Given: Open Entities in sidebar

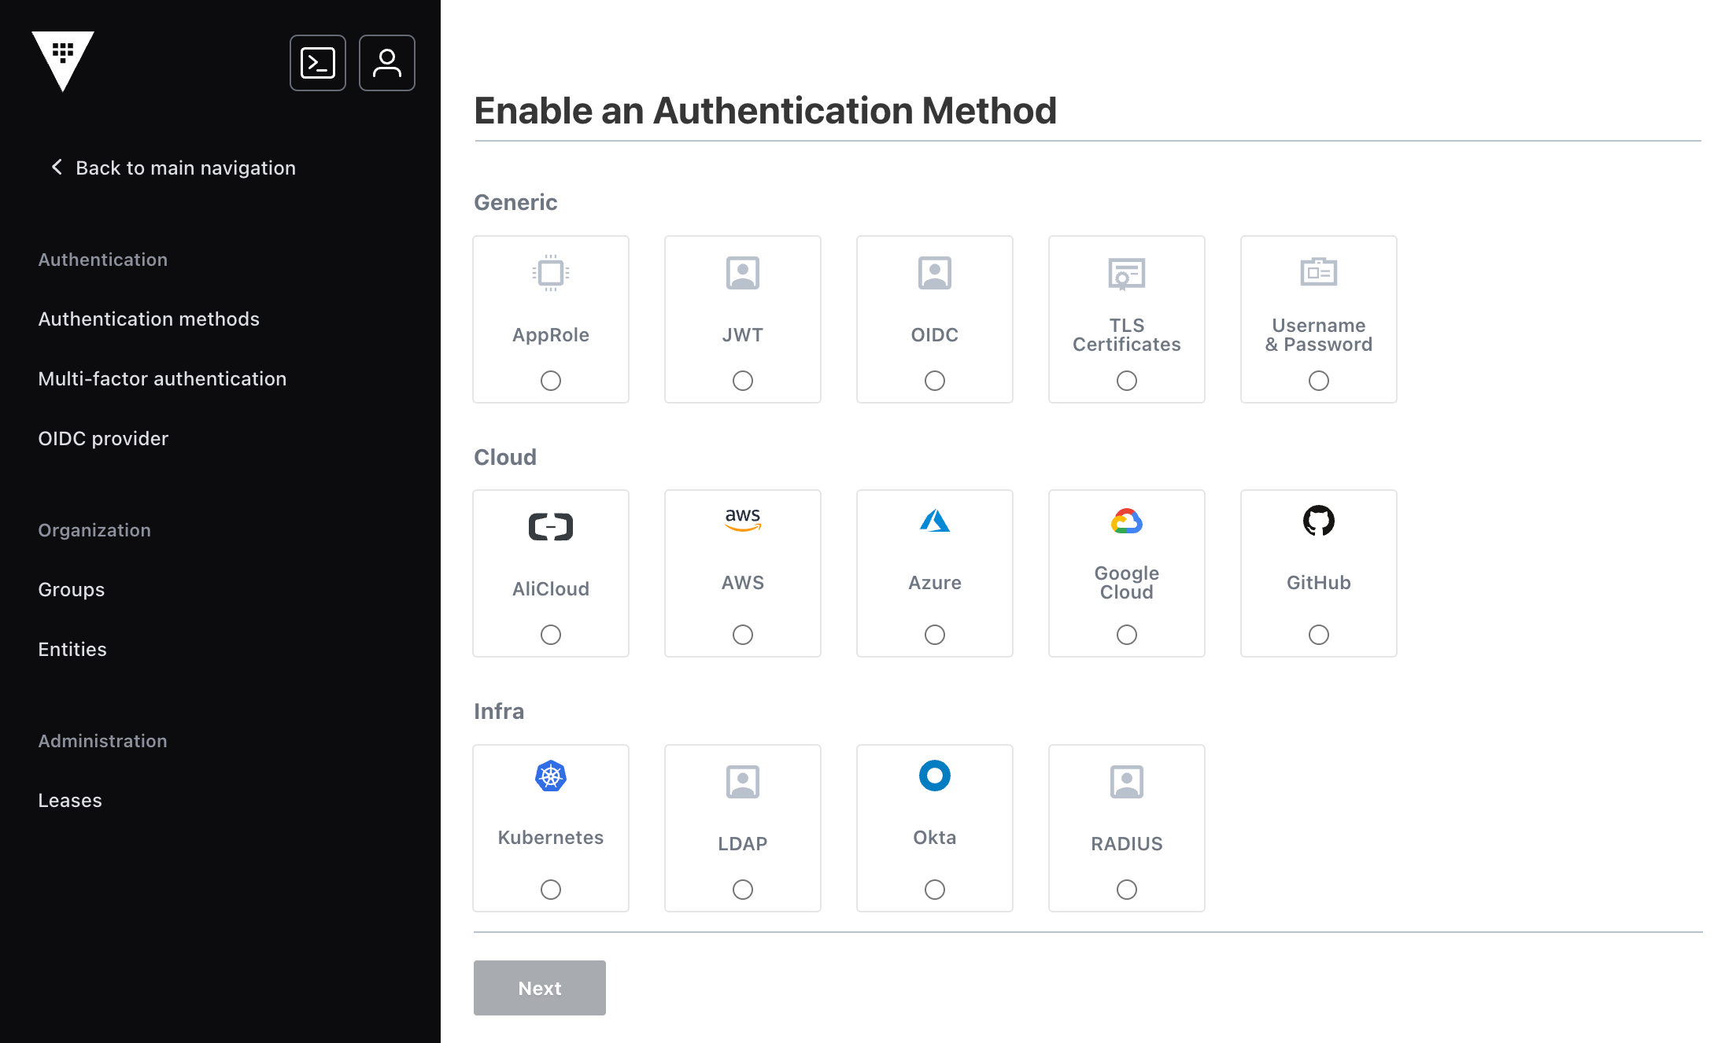Looking at the screenshot, I should pyautogui.click(x=72, y=649).
